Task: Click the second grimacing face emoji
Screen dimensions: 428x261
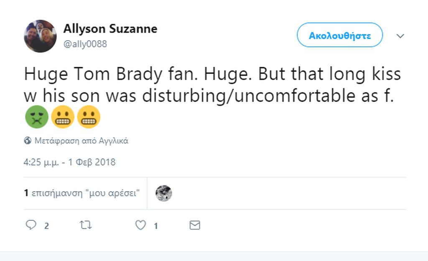Action: tap(89, 117)
